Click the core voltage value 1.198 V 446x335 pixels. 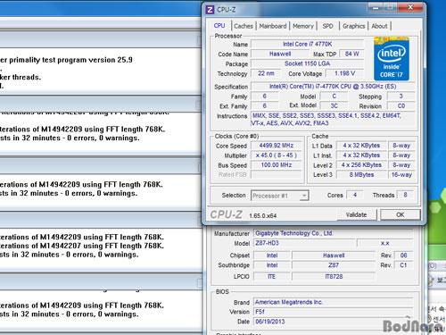pyautogui.click(x=344, y=73)
